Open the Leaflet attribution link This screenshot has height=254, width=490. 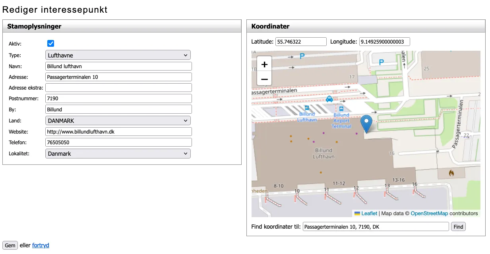[369, 214]
